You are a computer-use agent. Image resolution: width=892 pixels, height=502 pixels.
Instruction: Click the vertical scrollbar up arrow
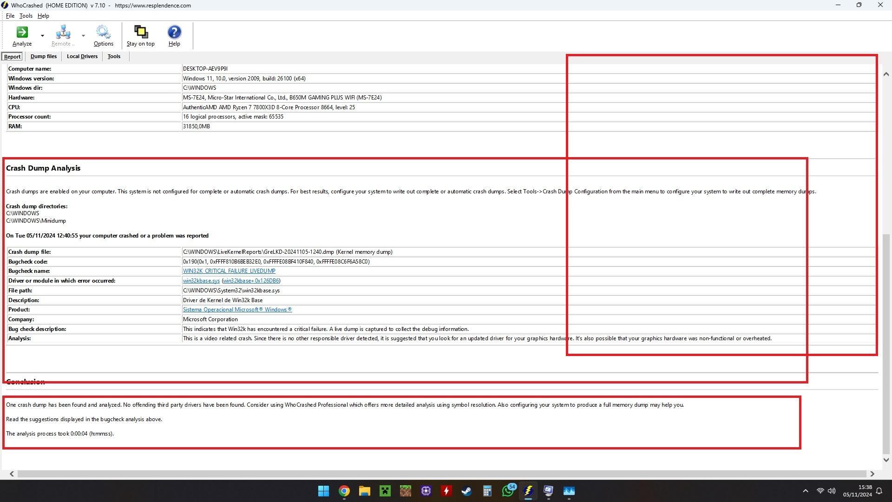click(886, 74)
